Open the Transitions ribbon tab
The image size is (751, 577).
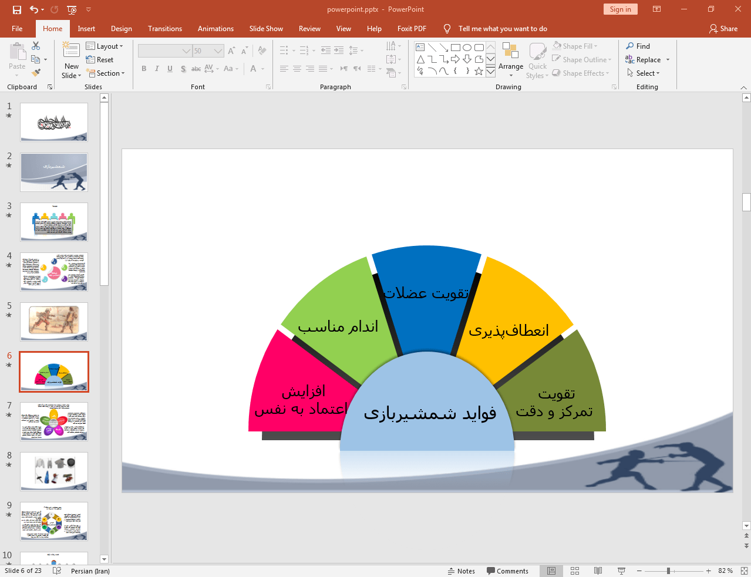pos(164,29)
